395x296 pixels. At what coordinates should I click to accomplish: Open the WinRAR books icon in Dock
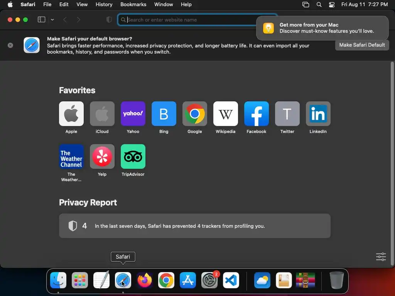(306, 280)
